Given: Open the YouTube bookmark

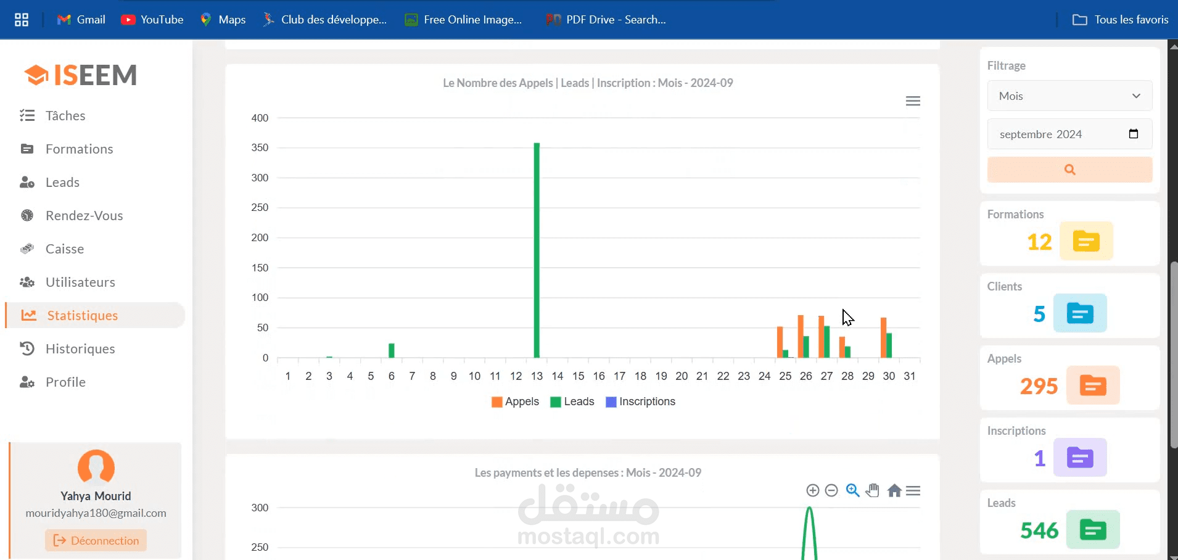Looking at the screenshot, I should (152, 20).
